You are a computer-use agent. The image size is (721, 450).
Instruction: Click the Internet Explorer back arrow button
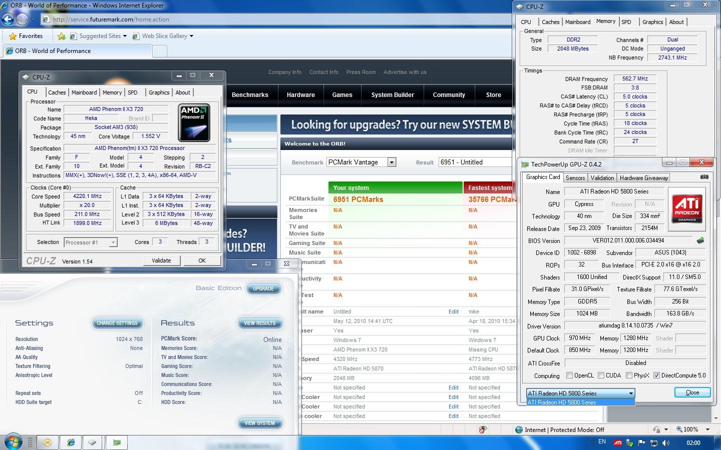tap(8, 19)
